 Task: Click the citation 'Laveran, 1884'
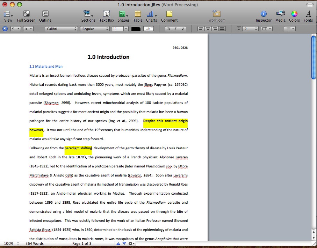tap(140, 175)
